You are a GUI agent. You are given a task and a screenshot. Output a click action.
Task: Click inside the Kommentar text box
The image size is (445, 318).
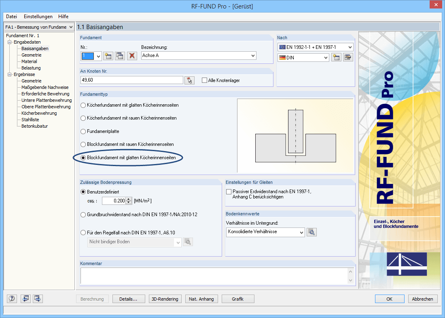pos(214,276)
